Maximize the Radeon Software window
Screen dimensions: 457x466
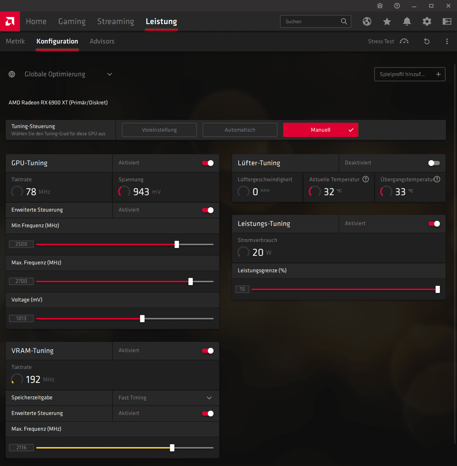click(431, 6)
